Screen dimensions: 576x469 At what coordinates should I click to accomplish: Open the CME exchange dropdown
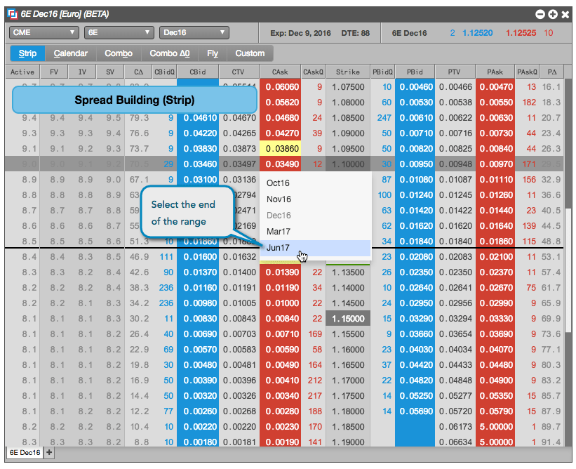pyautogui.click(x=44, y=33)
